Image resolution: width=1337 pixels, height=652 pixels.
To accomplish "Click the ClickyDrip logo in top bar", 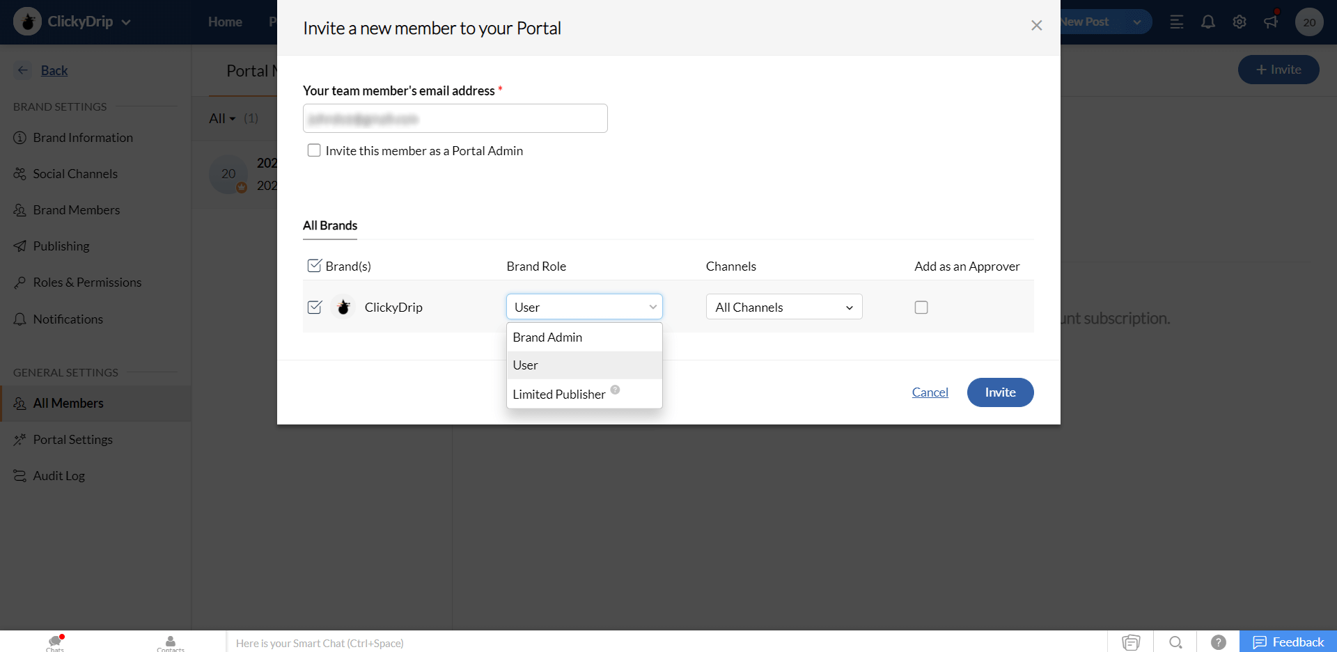I will tap(27, 22).
